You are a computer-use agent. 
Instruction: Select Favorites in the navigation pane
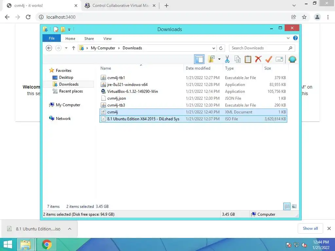[63, 71]
